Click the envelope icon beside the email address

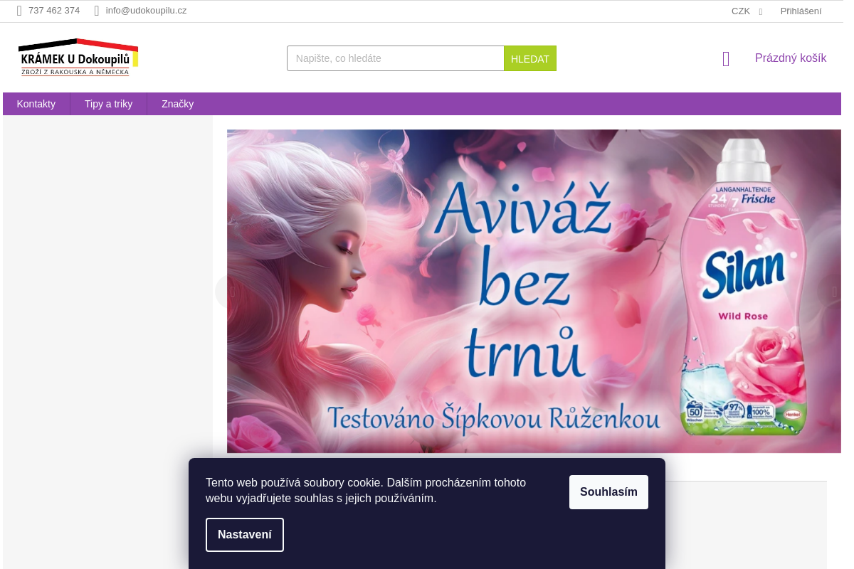click(97, 11)
